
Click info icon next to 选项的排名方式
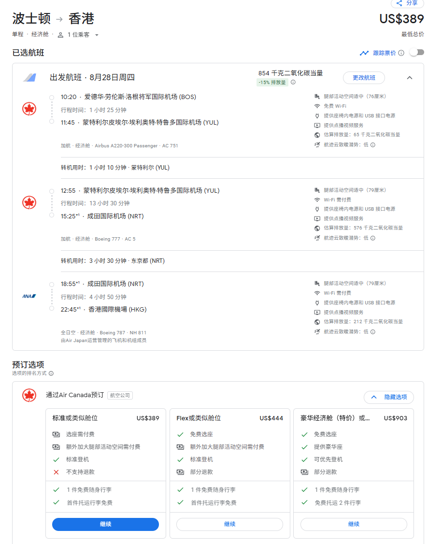51,373
